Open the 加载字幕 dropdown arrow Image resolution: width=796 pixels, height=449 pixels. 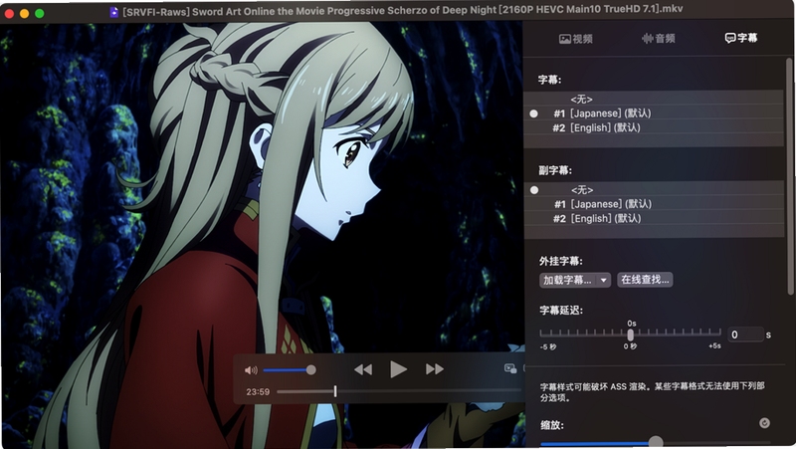pos(604,280)
